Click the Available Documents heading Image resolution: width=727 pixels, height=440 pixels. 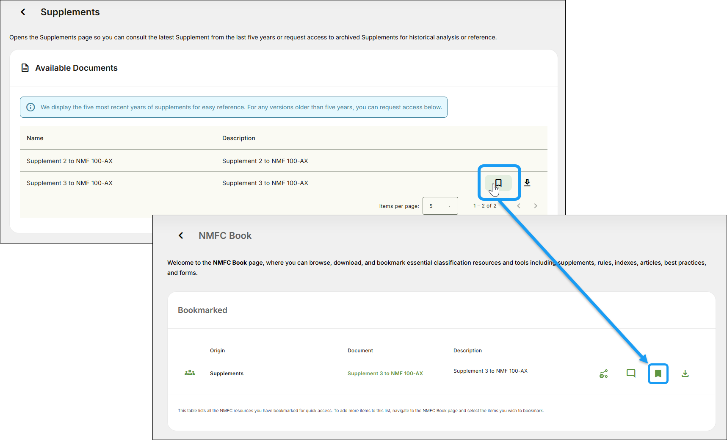click(x=76, y=68)
